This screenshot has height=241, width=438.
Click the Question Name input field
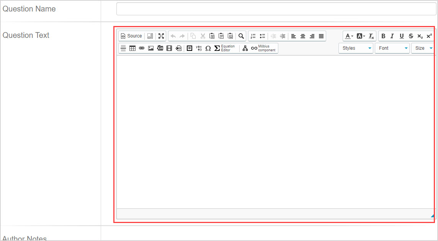[276, 9]
